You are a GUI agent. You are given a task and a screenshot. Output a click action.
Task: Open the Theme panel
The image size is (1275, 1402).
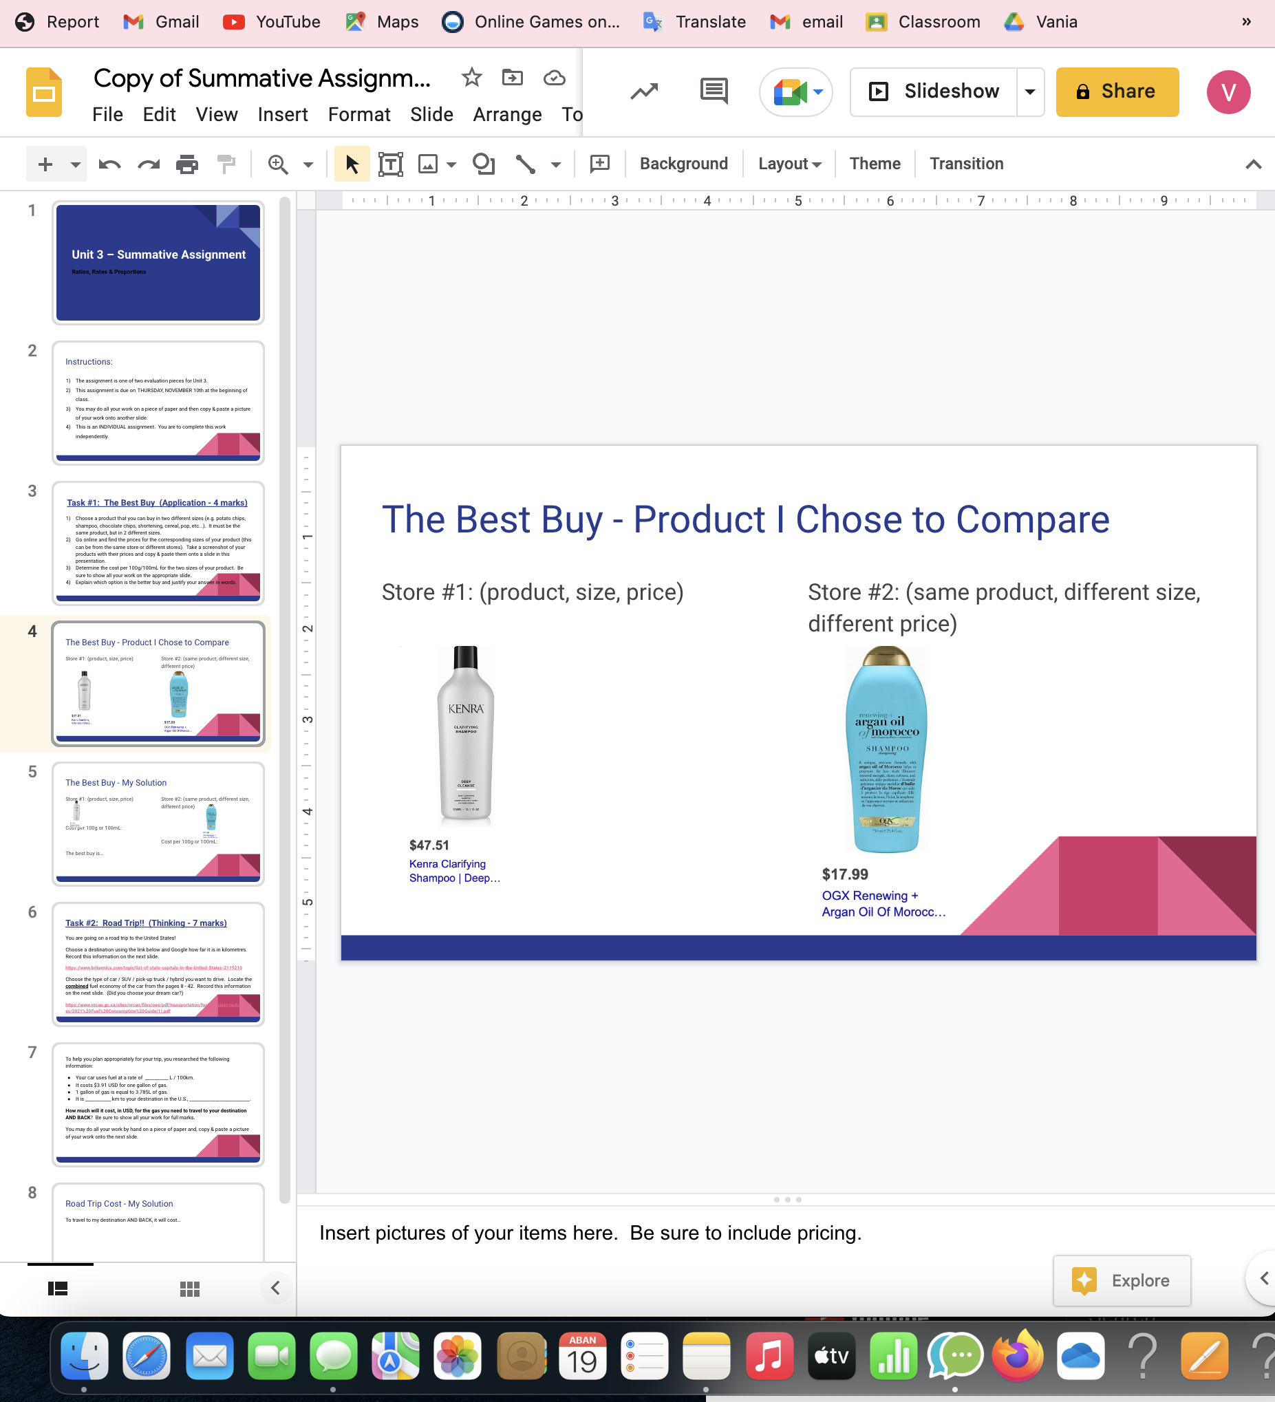pos(875,164)
